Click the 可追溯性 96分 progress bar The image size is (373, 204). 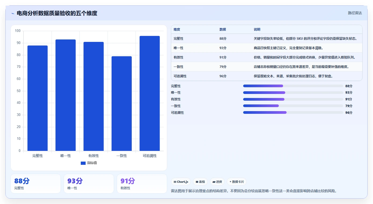(x=293, y=112)
